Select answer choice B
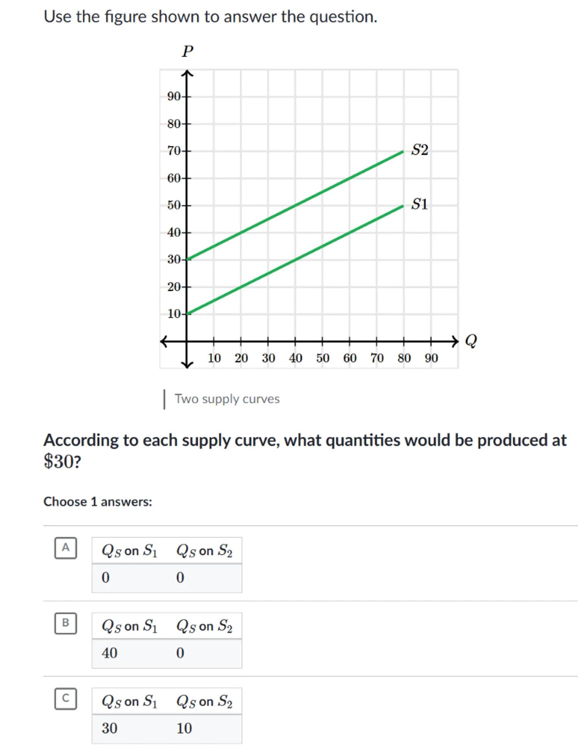578x745 pixels. (66, 623)
